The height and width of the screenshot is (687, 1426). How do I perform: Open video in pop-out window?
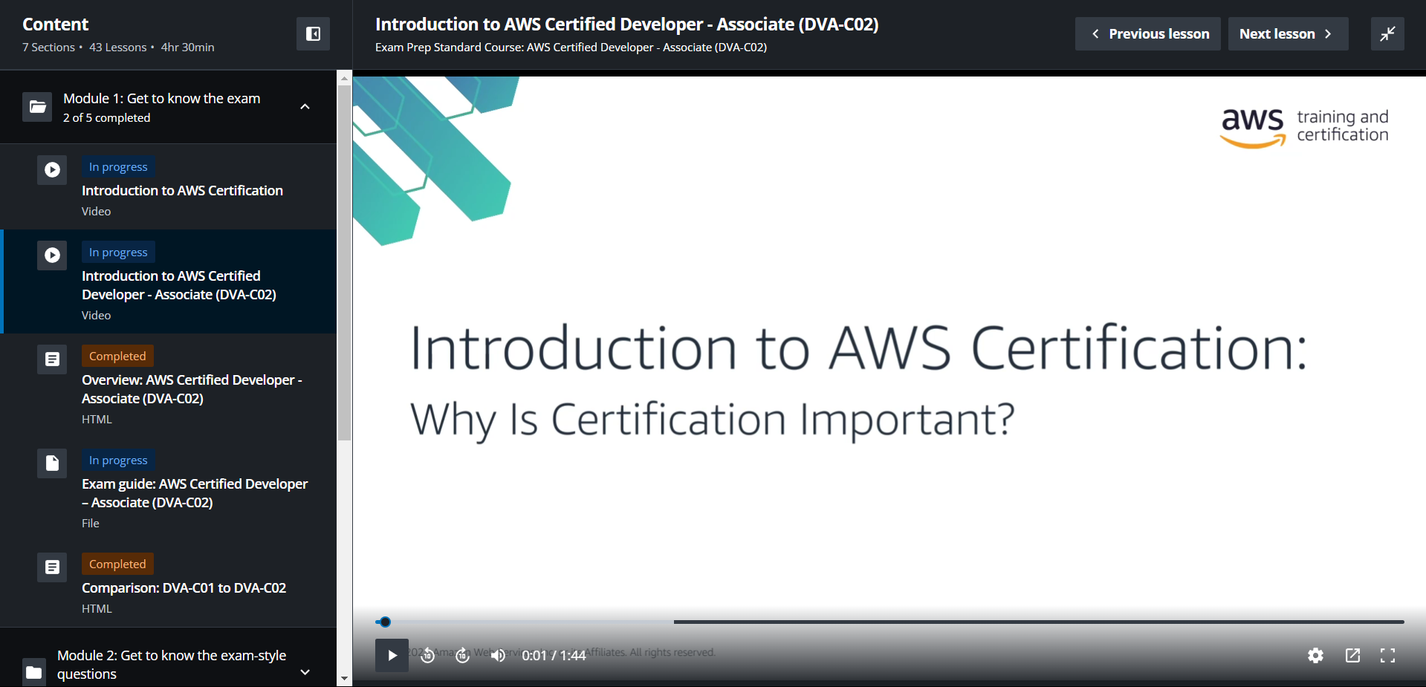click(x=1352, y=655)
